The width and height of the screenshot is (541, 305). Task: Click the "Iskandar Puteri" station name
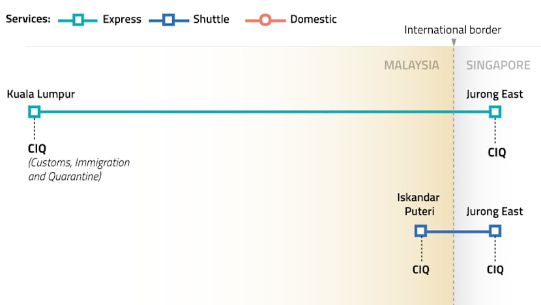[x=418, y=204]
